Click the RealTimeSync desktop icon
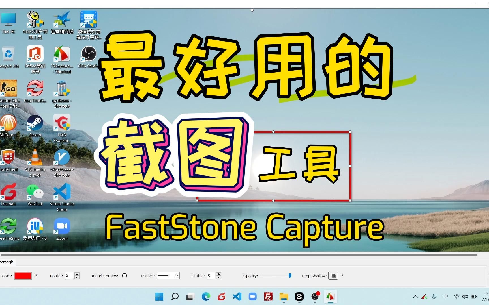Image resolution: width=489 pixels, height=305 pixels. (x=35, y=91)
